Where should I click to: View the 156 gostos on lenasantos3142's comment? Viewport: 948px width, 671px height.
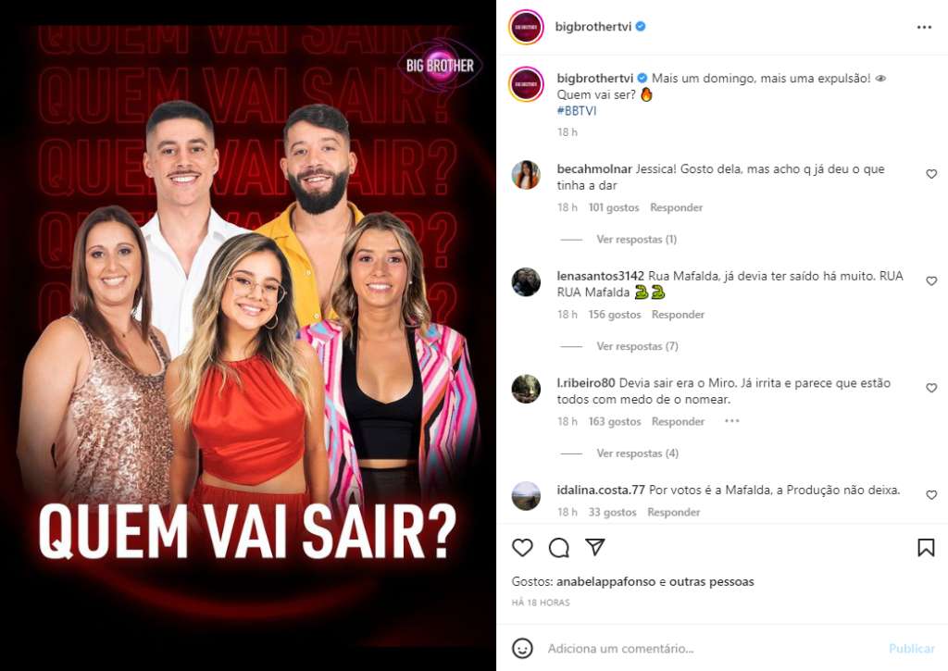click(615, 315)
